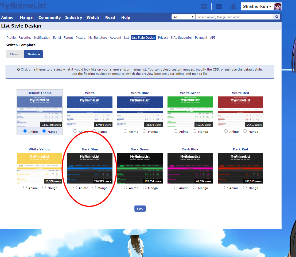Open the Community navigation menu

(49, 17)
